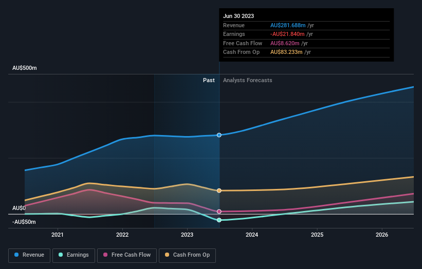Click the Analysts Forecasts label

tap(248, 80)
